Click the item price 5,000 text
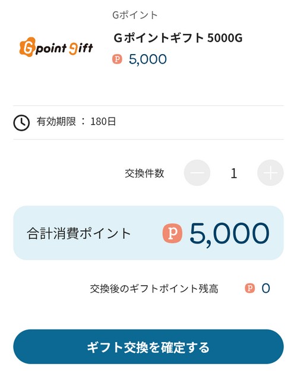The width and height of the screenshot is (297, 376). click(x=148, y=59)
